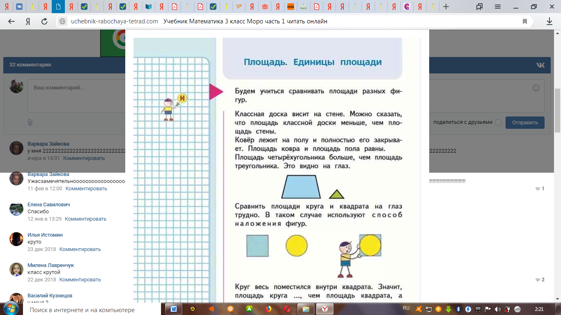Switch to the VK tab
This screenshot has width=561, height=315.
pos(20,7)
